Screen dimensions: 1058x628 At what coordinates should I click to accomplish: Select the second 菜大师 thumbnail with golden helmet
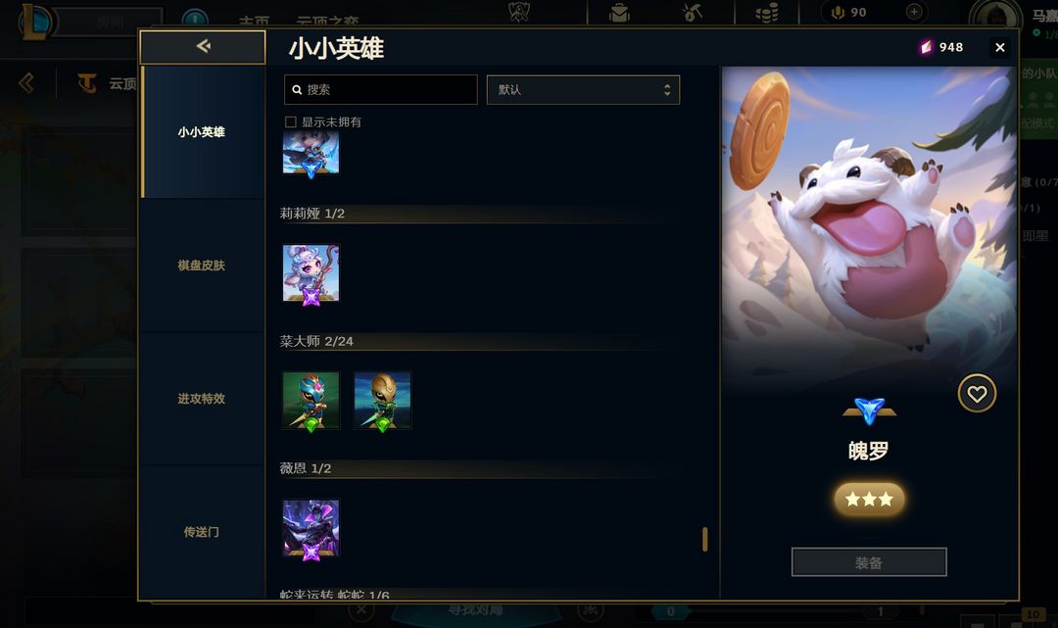(383, 402)
